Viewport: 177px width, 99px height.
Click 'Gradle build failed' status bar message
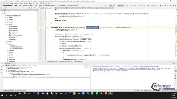(x=14, y=90)
